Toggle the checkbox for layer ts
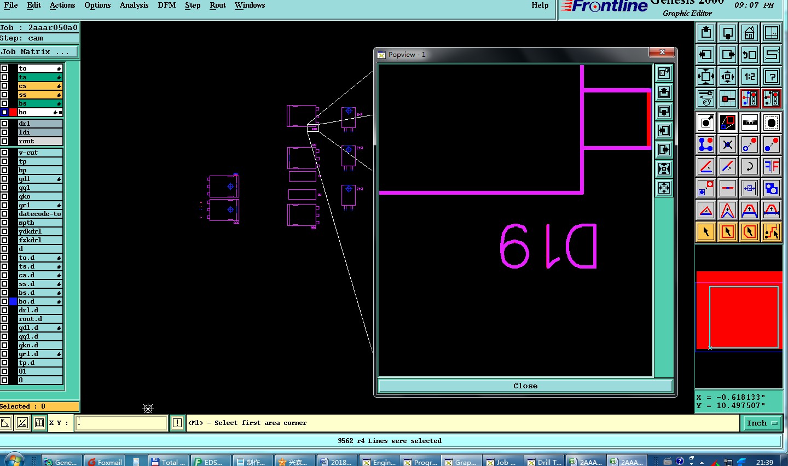The height and width of the screenshot is (466, 788). [4, 77]
